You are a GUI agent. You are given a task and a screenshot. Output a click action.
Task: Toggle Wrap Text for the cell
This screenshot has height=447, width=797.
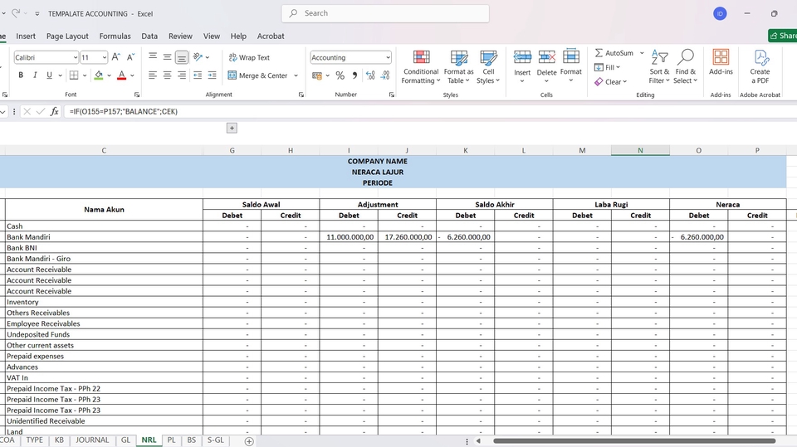pyautogui.click(x=249, y=57)
